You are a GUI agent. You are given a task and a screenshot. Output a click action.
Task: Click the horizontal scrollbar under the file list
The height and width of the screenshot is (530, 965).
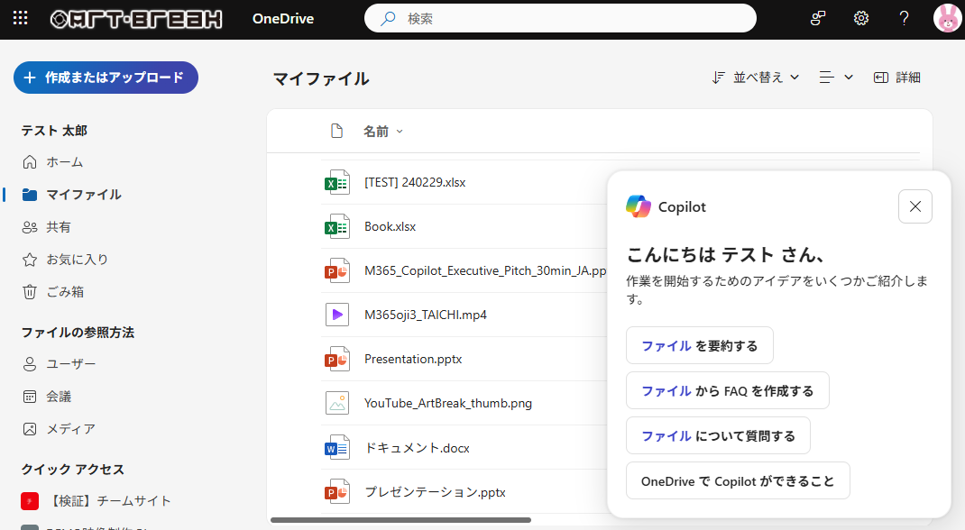400,520
